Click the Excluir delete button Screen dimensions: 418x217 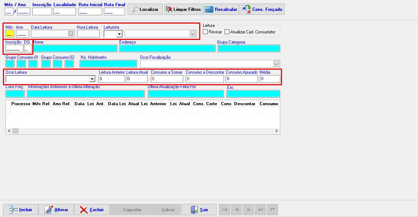(92, 209)
